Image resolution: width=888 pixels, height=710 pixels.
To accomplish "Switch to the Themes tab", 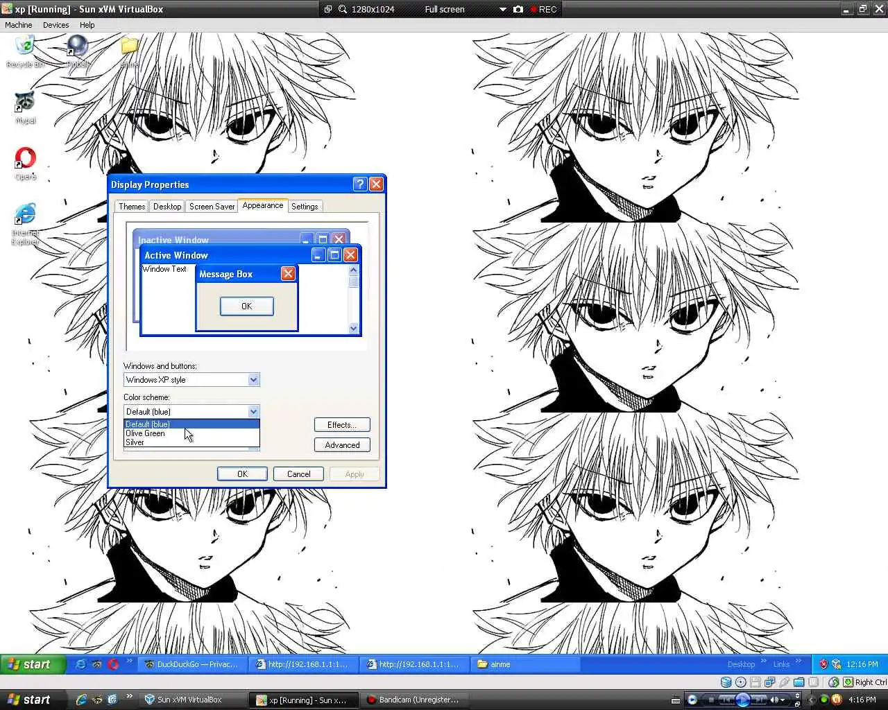I will coord(132,206).
